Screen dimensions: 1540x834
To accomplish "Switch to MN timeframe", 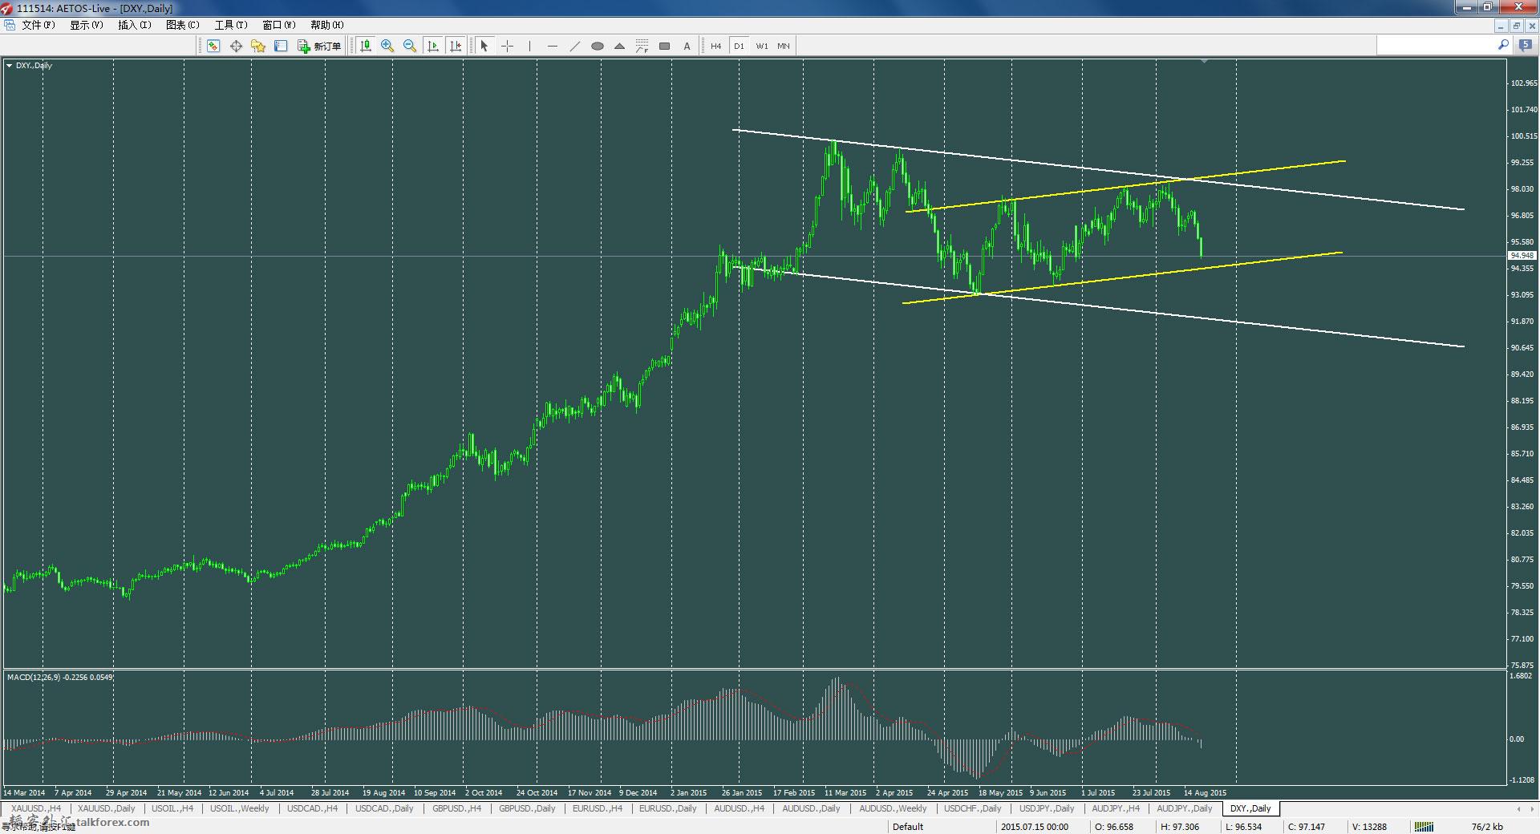I will [x=784, y=46].
